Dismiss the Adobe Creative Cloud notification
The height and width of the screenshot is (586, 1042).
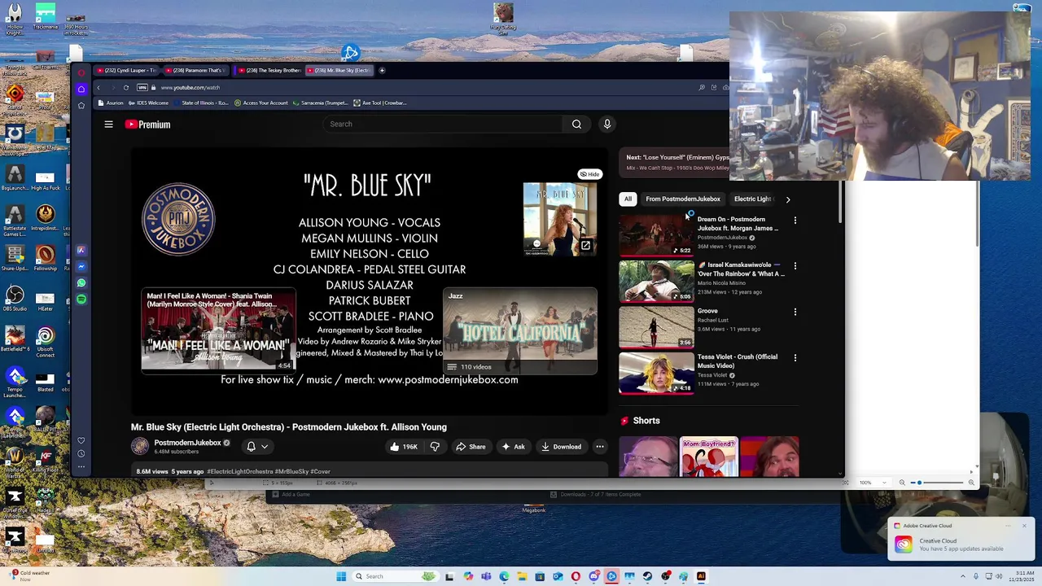tap(1024, 526)
